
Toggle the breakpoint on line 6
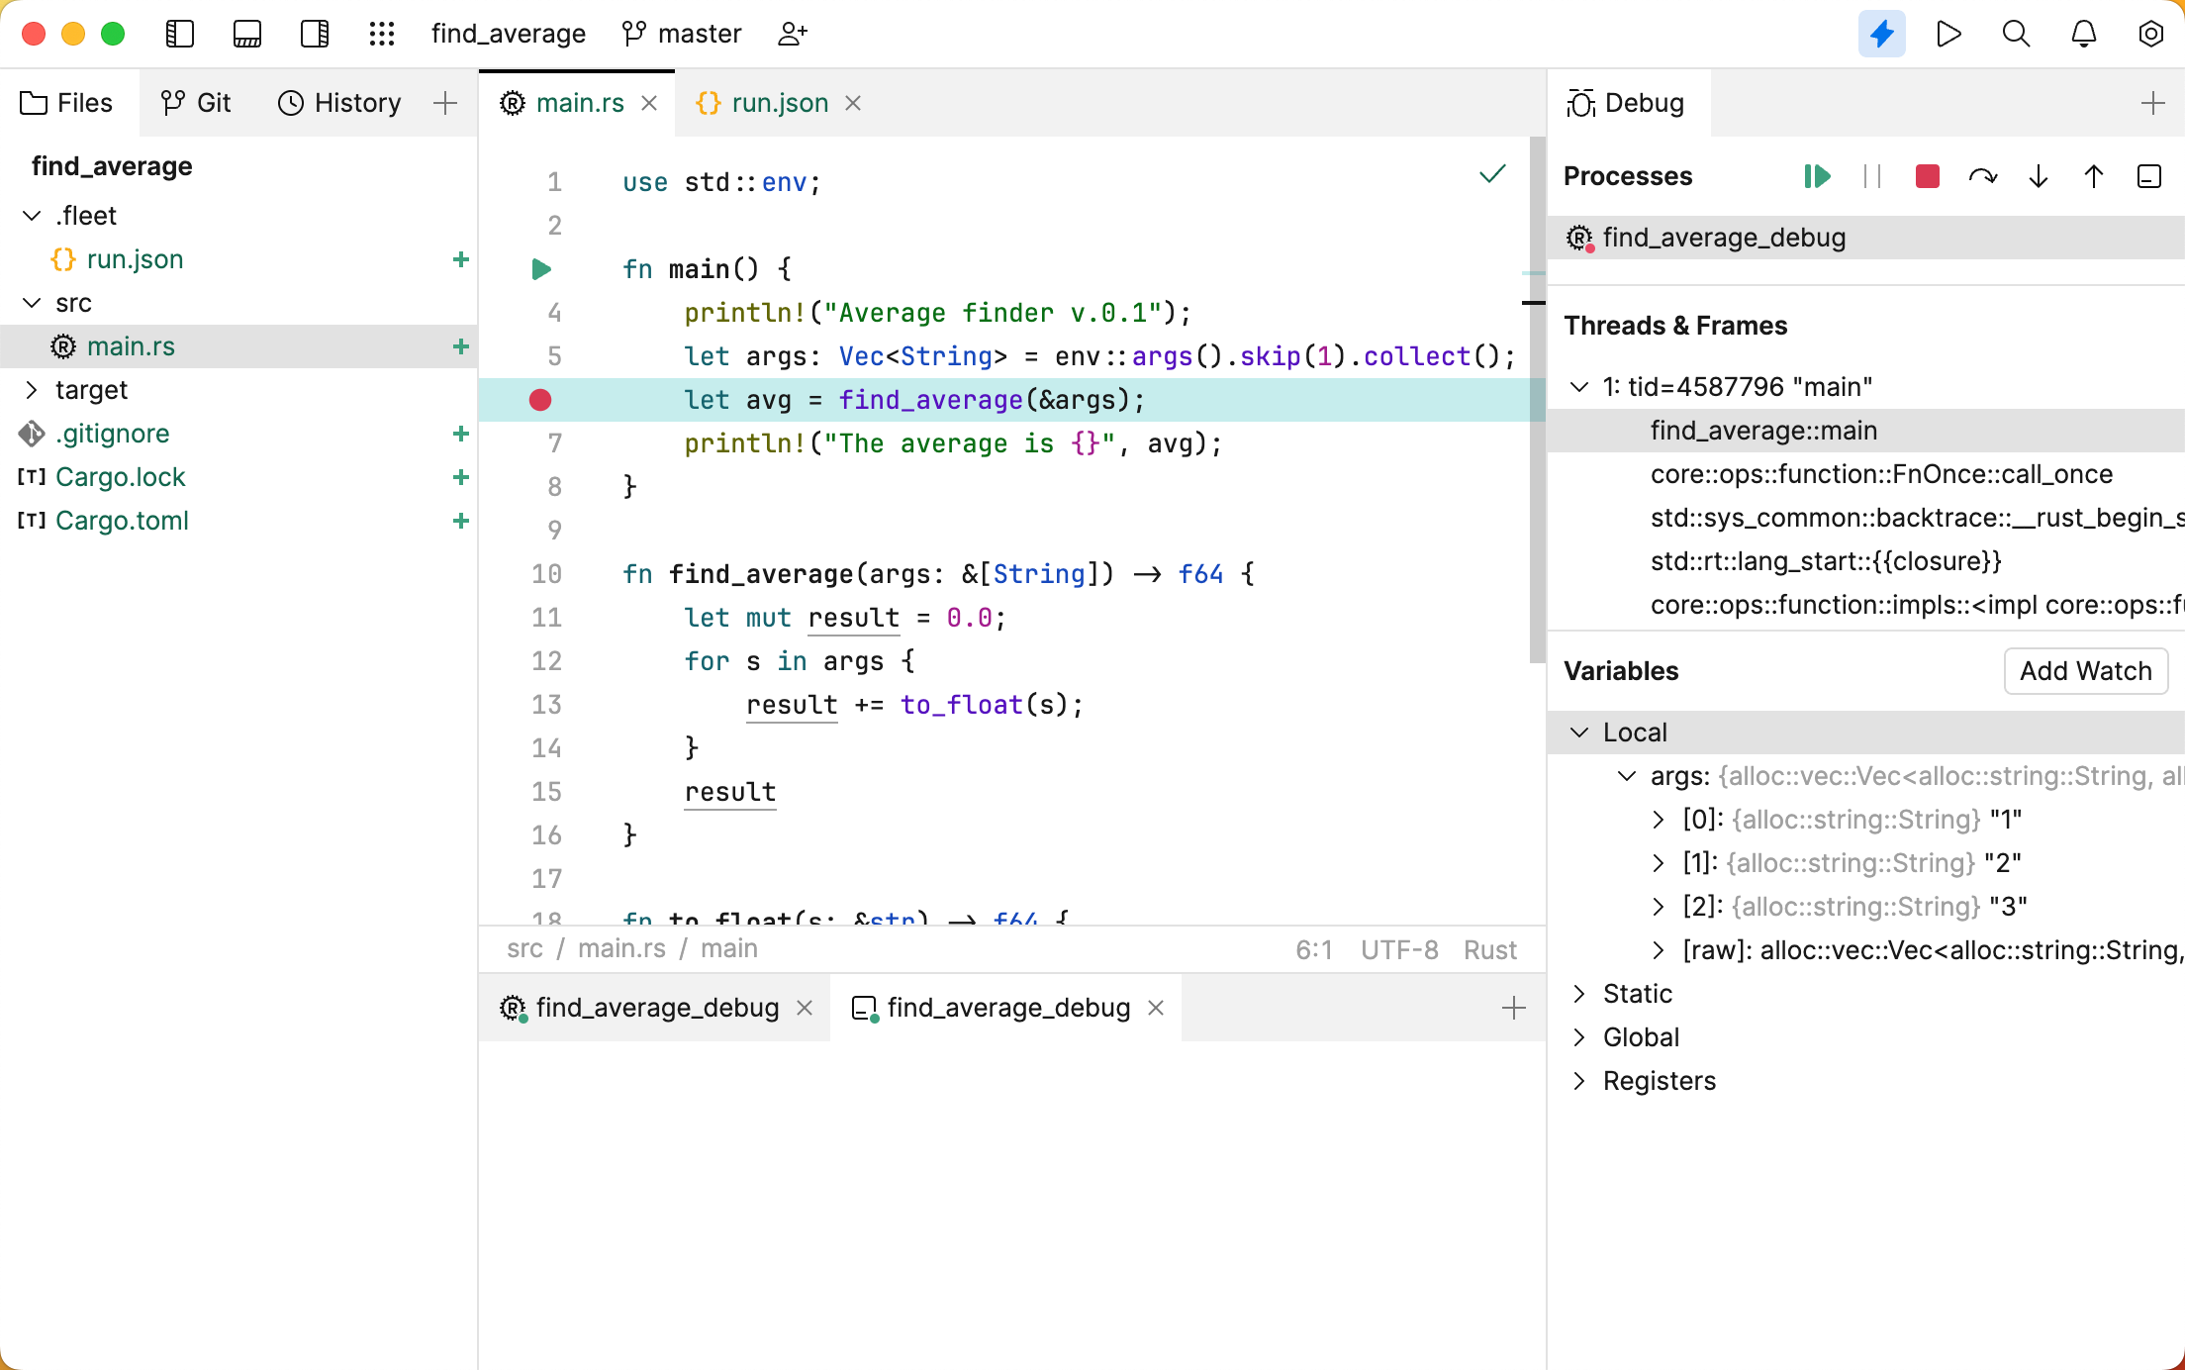[539, 400]
